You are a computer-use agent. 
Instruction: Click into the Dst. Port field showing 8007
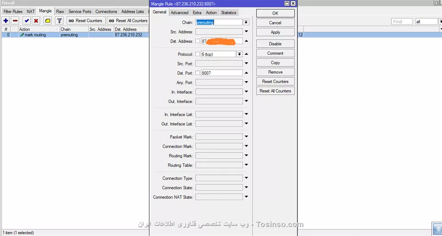tap(221, 73)
